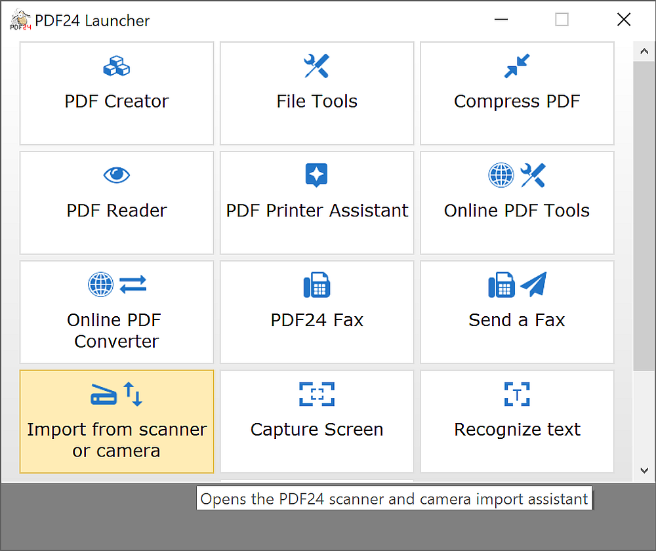
Task: Click the paper plane icon in Send a Fax
Action: 533,284
